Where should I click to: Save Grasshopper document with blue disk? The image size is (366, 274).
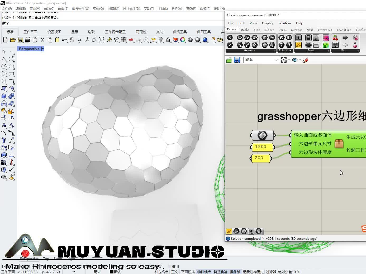(237, 60)
